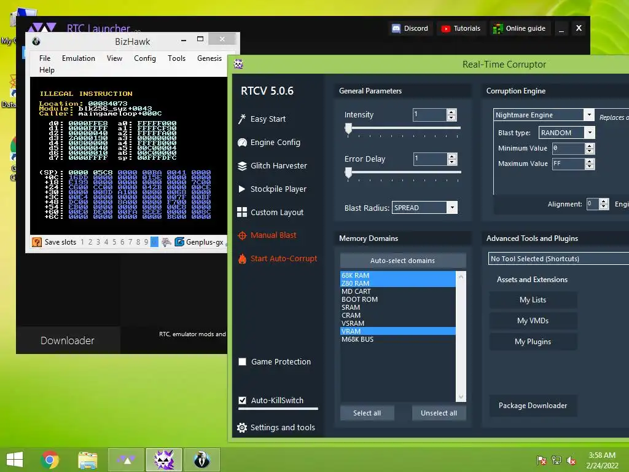The height and width of the screenshot is (472, 629).
Task: Click Maximum Value FF input field
Action: pyautogui.click(x=568, y=163)
